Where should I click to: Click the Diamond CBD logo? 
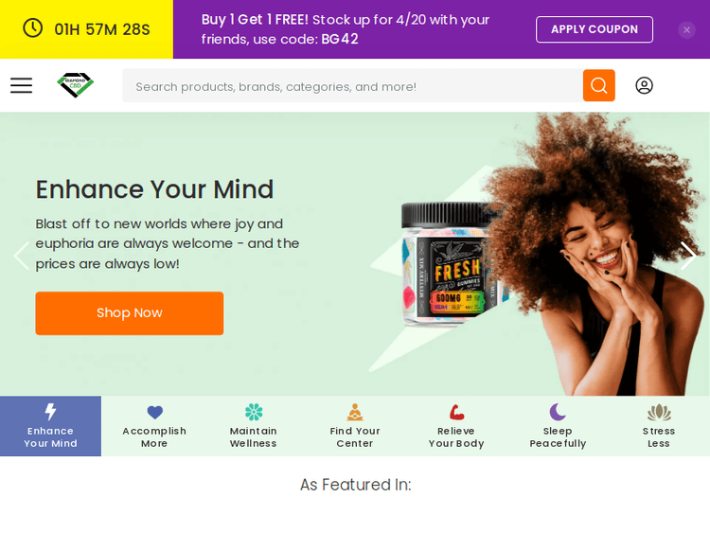pyautogui.click(x=75, y=84)
